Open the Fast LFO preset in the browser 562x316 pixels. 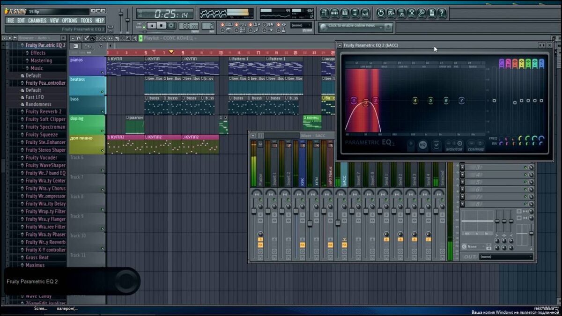35,97
